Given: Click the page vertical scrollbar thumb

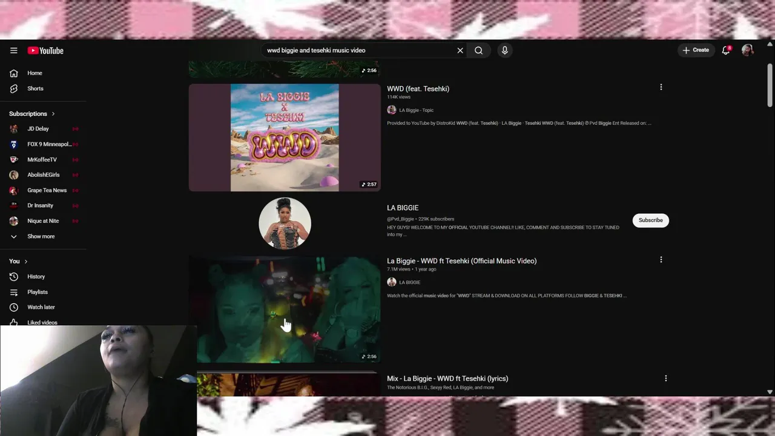Looking at the screenshot, I should click(770, 85).
